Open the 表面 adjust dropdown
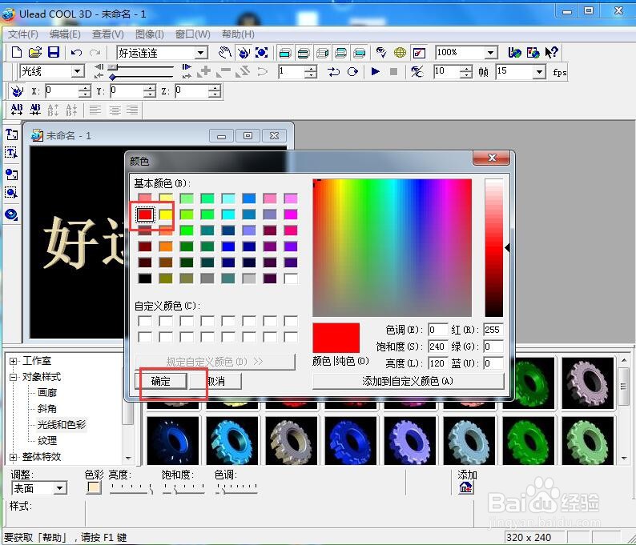Image resolution: width=636 pixels, height=545 pixels. 59,488
